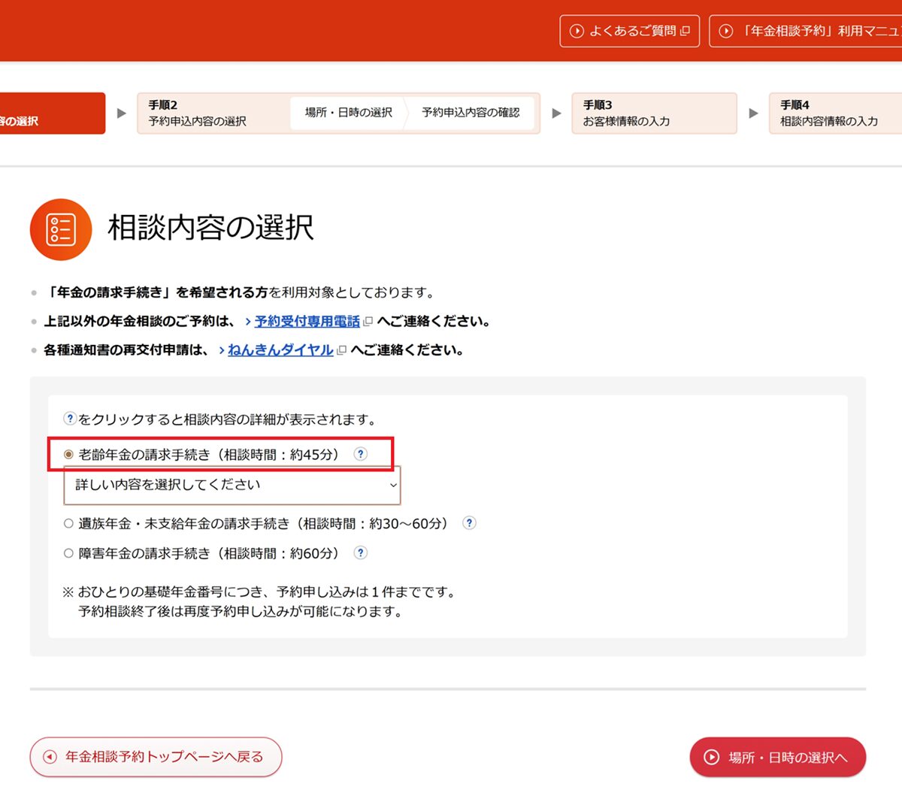Click arrow icon on 場所・日時の選択へ button
Viewport: 902px width, 808px height.
click(711, 757)
